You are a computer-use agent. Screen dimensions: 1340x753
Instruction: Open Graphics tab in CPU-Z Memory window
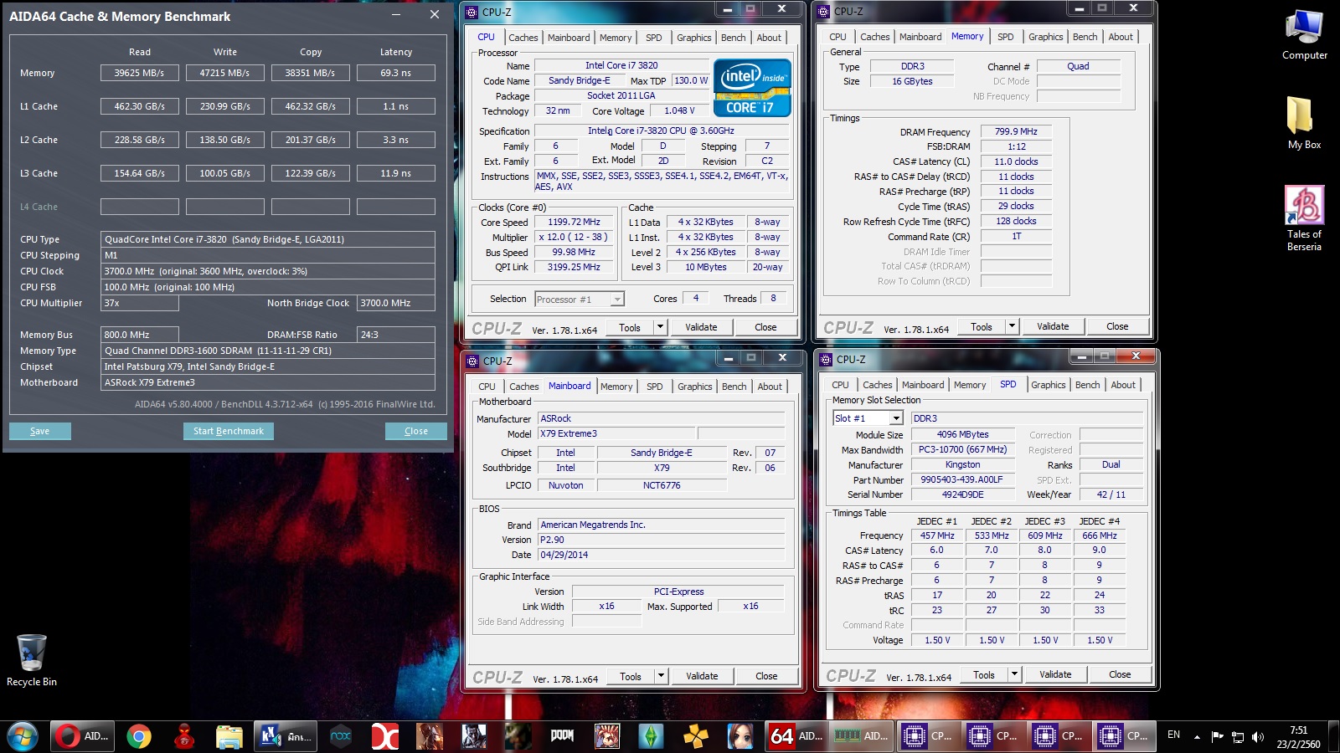click(1045, 37)
